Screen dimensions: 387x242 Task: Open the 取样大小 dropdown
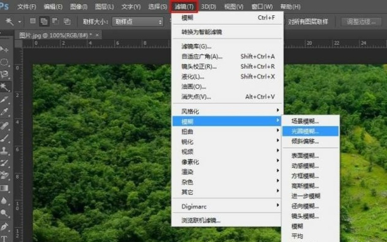[x=138, y=21]
